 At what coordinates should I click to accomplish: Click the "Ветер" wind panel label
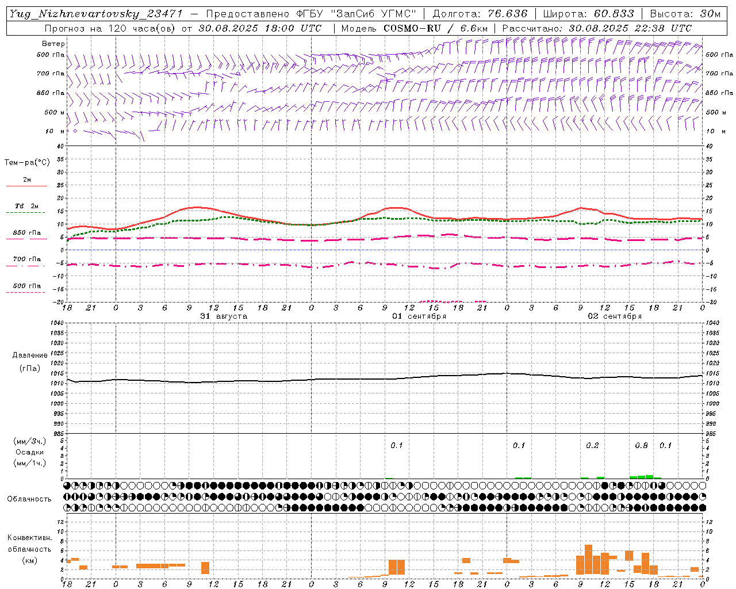53,44
